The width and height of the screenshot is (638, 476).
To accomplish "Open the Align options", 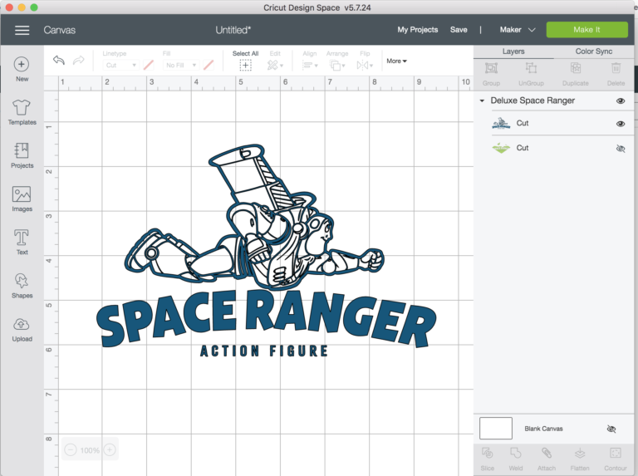I will (x=310, y=65).
